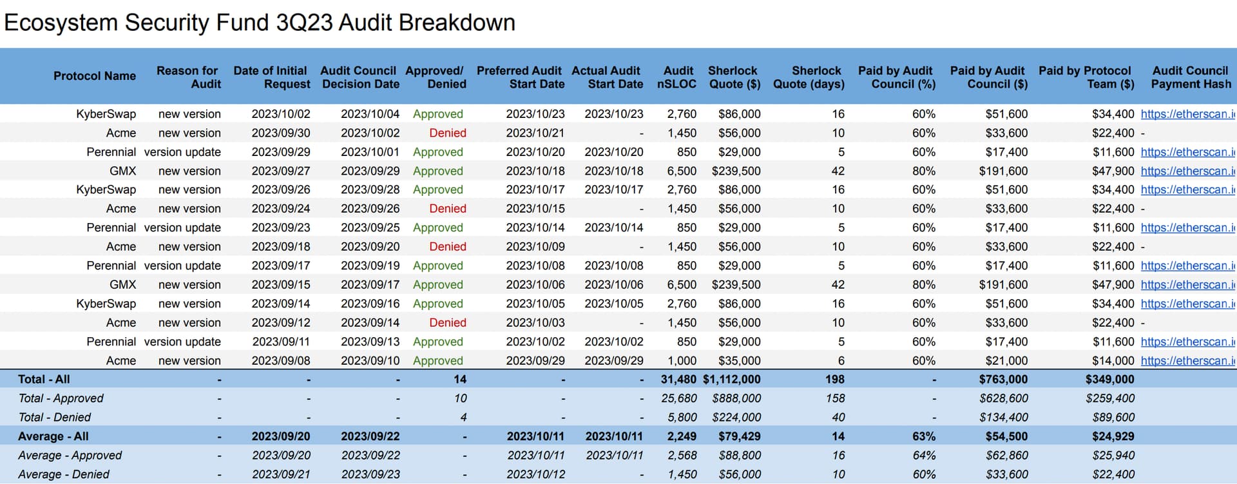Follow etherscan link for GMX requested 2023/09/15
The width and height of the screenshot is (1237, 484).
coord(1189,284)
